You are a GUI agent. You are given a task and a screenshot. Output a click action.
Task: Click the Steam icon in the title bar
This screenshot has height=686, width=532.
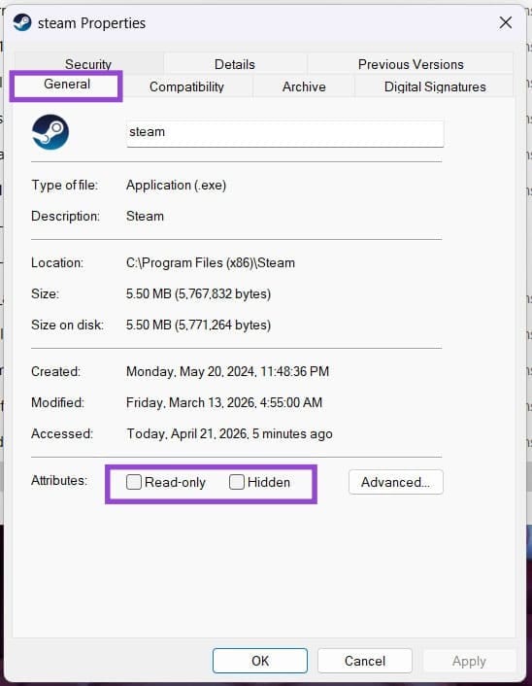[x=22, y=22]
